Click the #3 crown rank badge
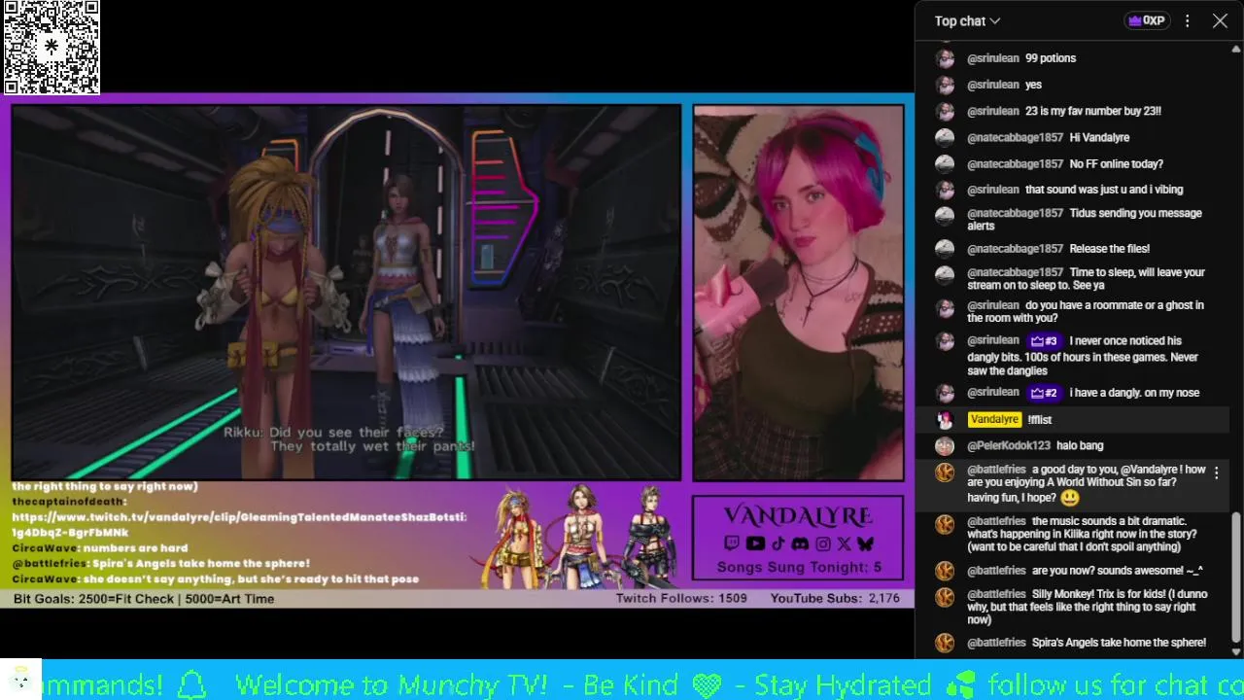The image size is (1244, 700). (x=1044, y=341)
